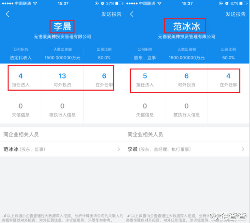The width and height of the screenshot is (250, 223).
Task: Open related person 范冰冰 (股东、监事) row
Action: tap(62, 149)
